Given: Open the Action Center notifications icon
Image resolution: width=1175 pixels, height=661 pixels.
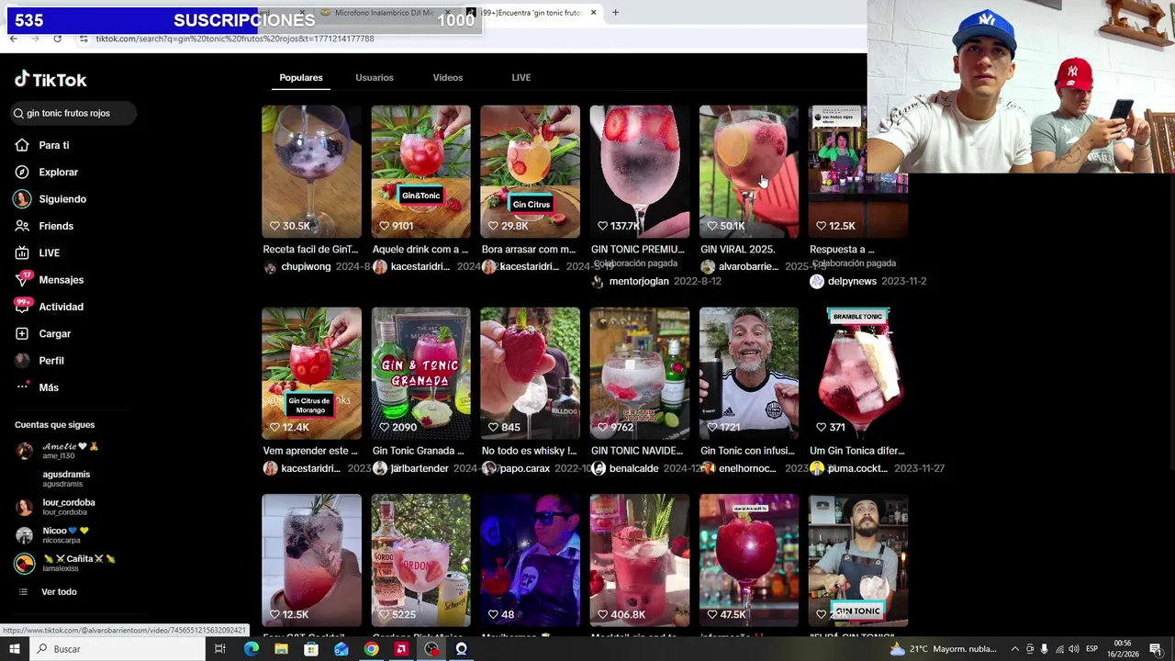Looking at the screenshot, I should [1155, 649].
